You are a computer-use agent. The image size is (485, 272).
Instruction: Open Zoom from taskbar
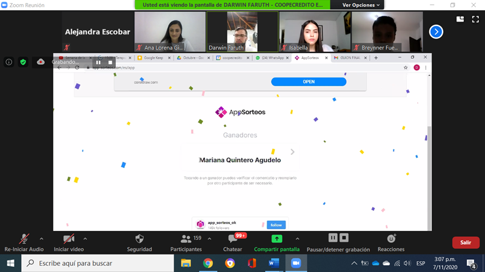tap(296, 263)
